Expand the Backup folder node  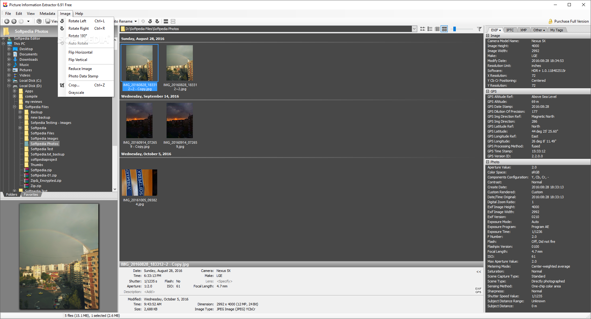(20, 112)
